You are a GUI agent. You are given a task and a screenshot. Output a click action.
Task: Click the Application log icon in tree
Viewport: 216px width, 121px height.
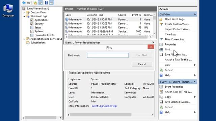32,20
